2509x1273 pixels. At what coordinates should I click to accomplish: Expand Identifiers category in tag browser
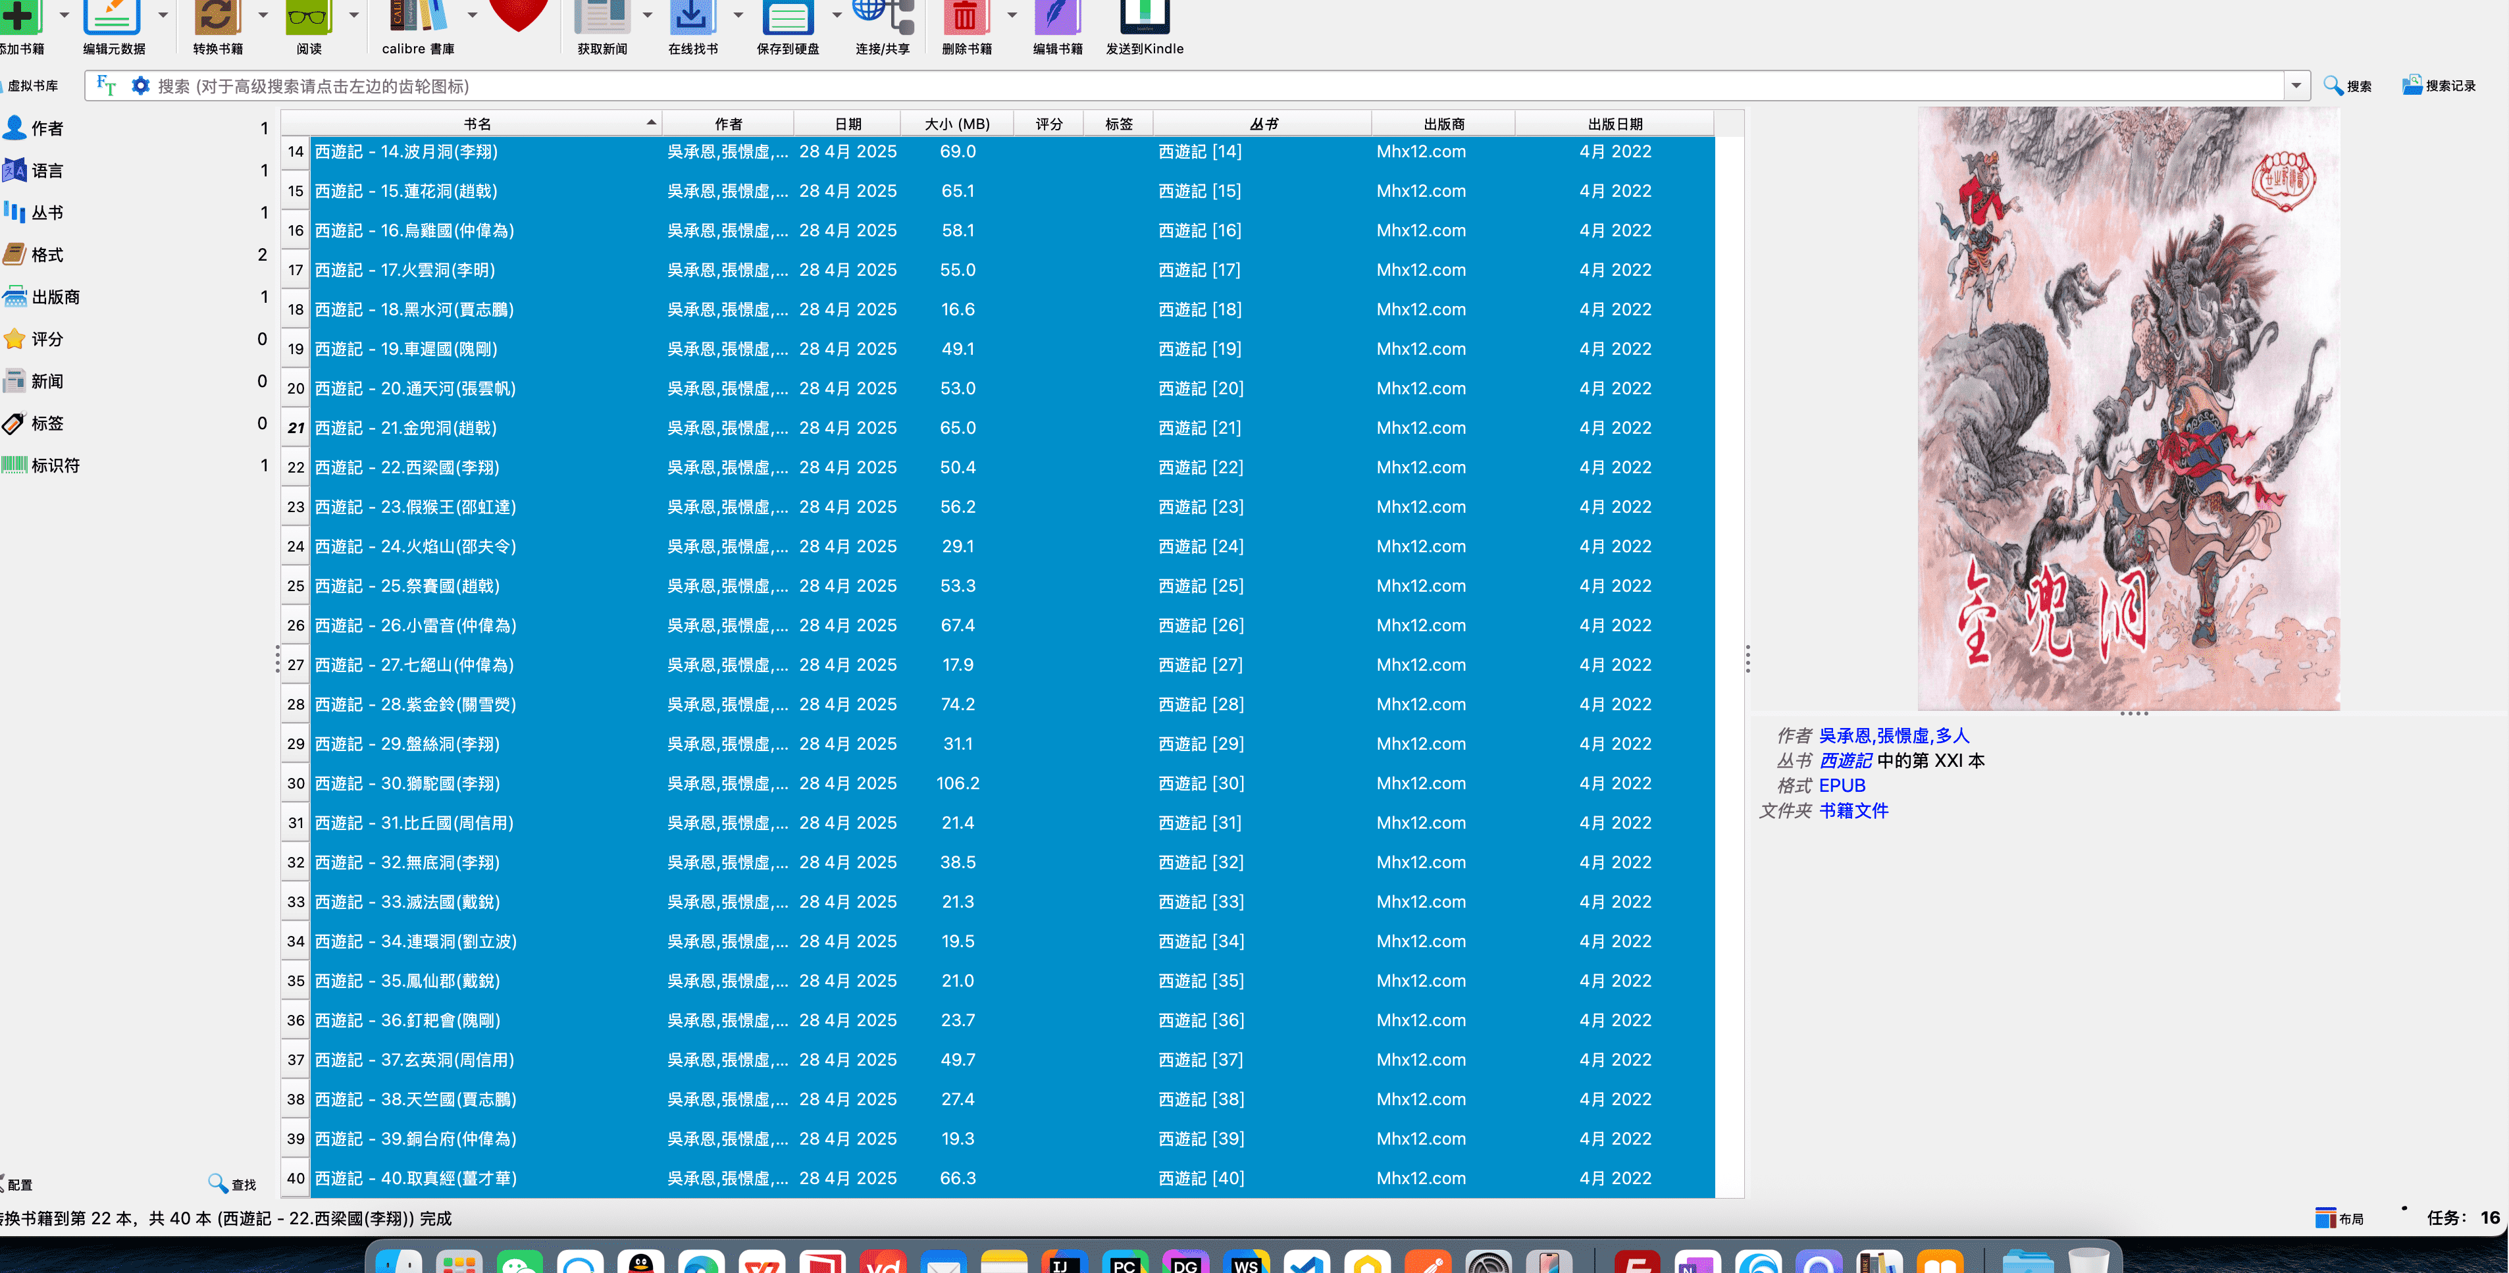click(x=136, y=465)
